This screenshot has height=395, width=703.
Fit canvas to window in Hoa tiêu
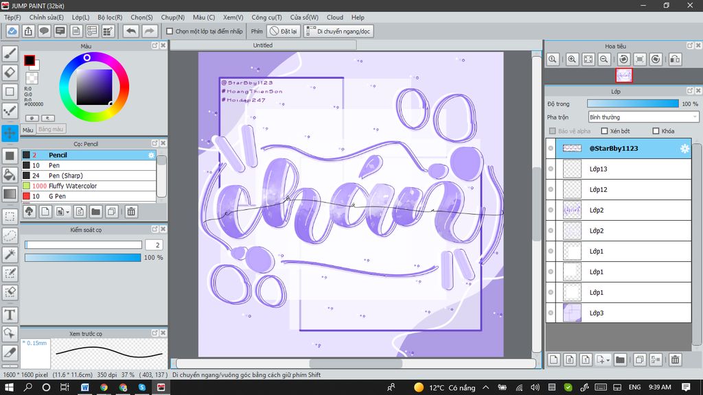pyautogui.click(x=588, y=59)
